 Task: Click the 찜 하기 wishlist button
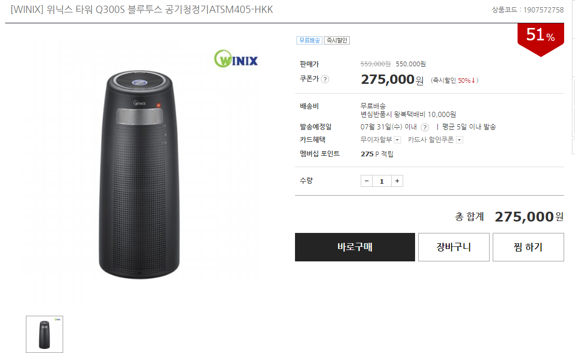[x=528, y=247]
